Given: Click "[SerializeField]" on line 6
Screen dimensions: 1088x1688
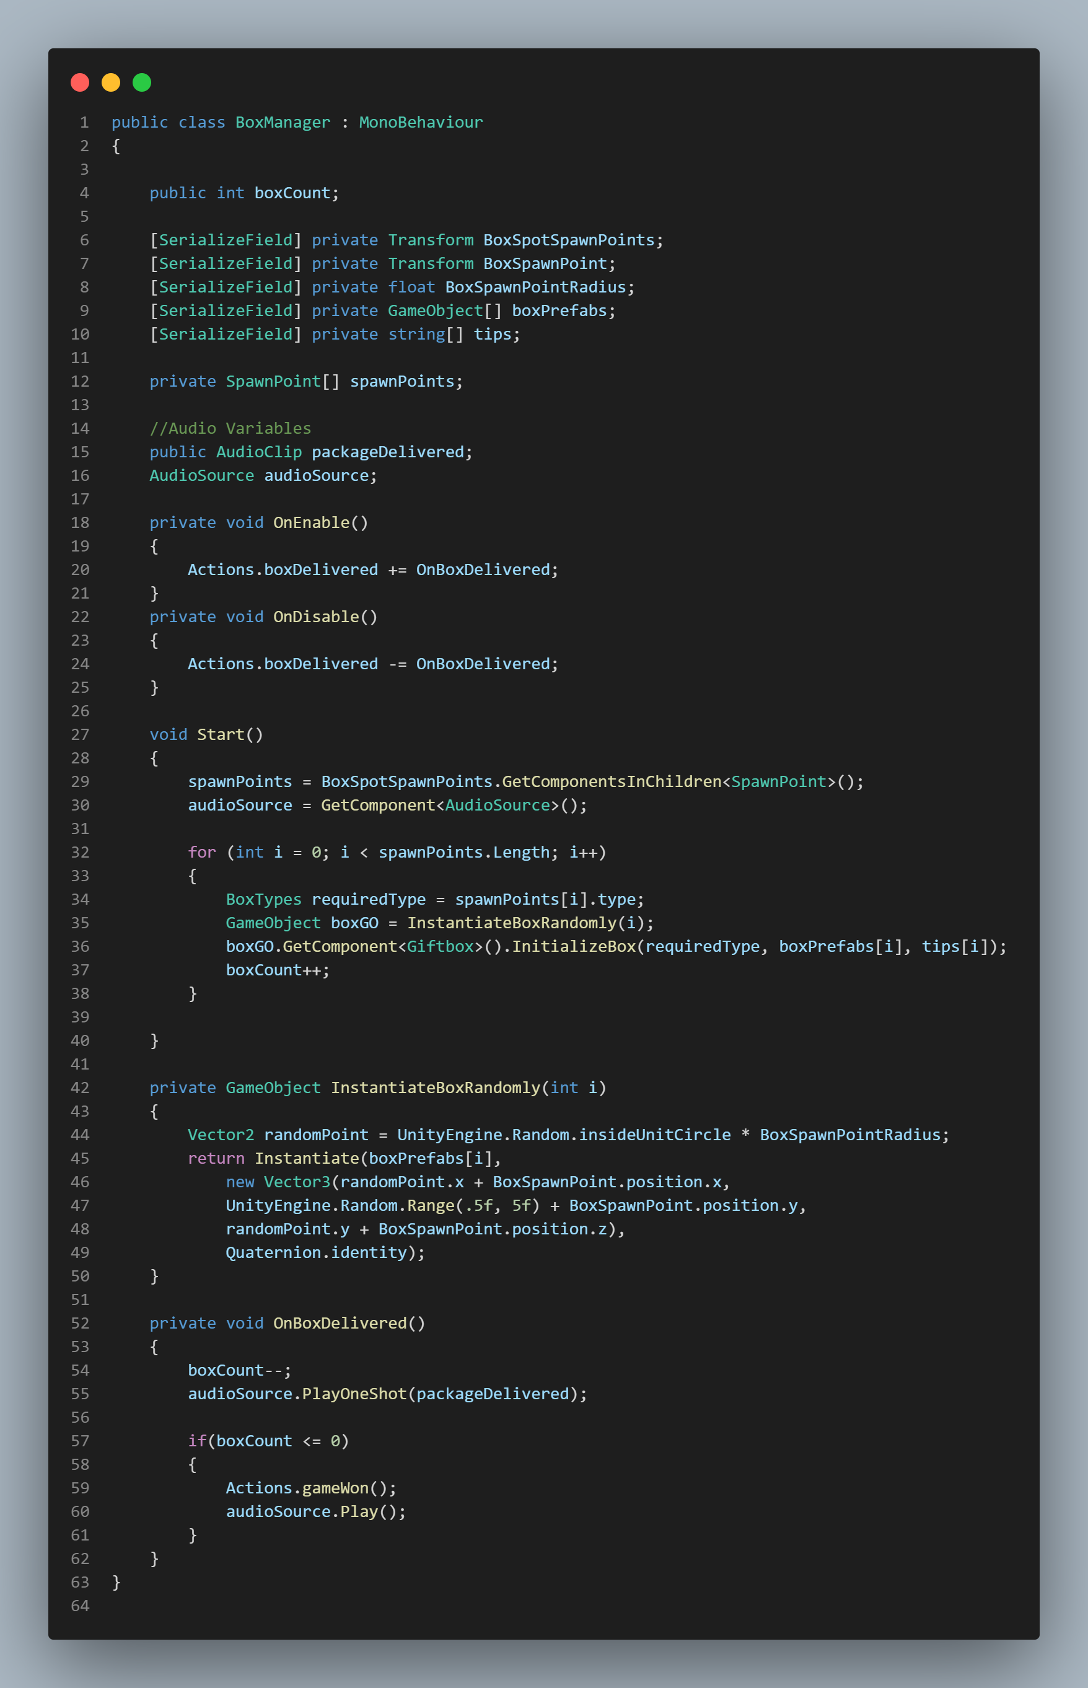Looking at the screenshot, I should (x=226, y=240).
